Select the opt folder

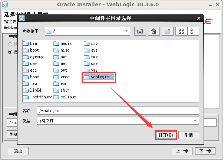60,70
